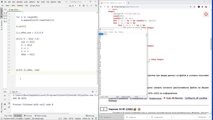Change indent setting 4 spaces
The width and height of the screenshot is (213, 120).
[x=78, y=119]
